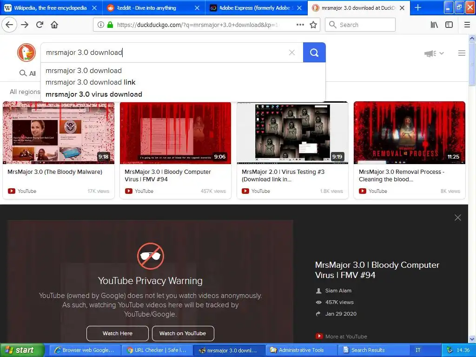Open page actions three-dot menu
Screen dimensions: 476x357
(x=300, y=25)
